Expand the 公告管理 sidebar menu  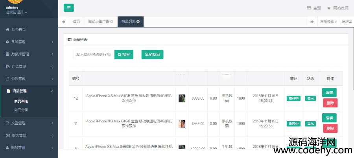pyautogui.click(x=29, y=79)
